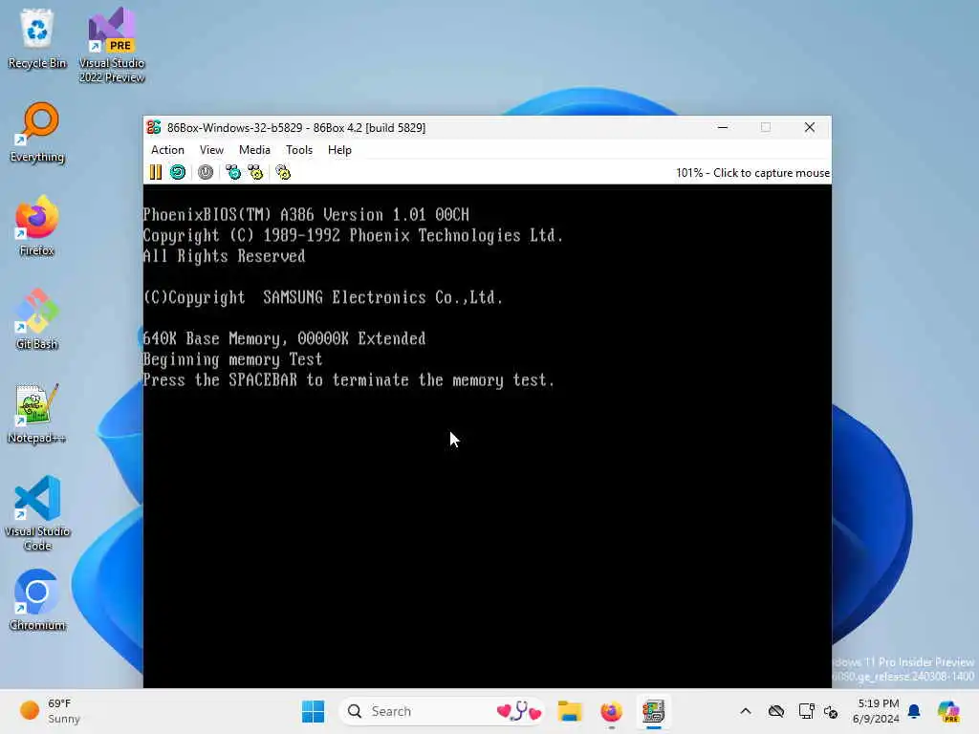Send Ctrl+Alt+Esc via yellow keyboard icon
The image size is (979, 734).
pos(255,172)
